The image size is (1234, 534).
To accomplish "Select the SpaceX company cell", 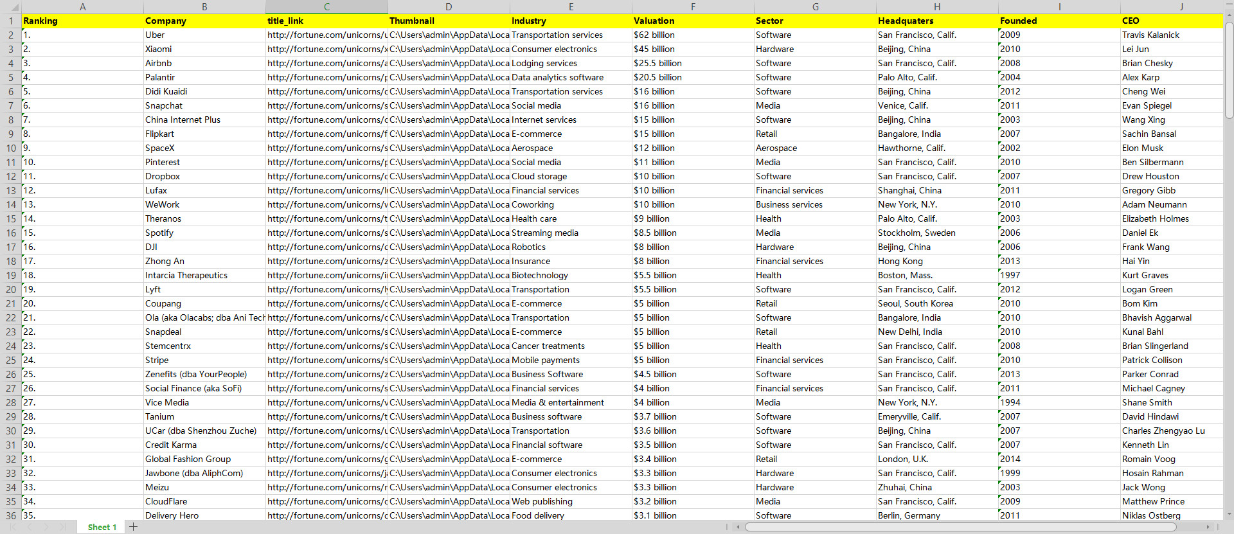I will 204,148.
